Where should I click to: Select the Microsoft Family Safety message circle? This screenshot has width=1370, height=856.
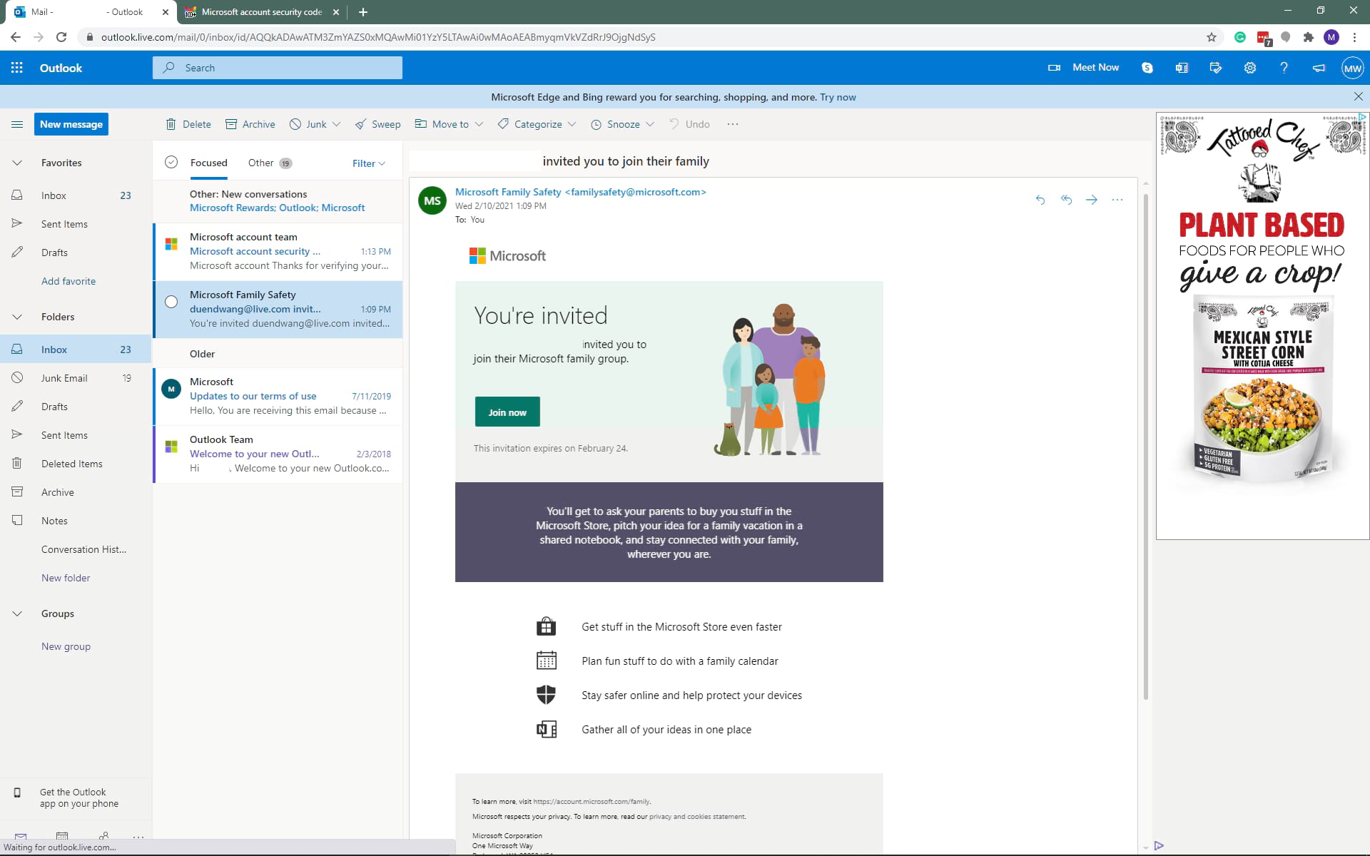pos(171,302)
